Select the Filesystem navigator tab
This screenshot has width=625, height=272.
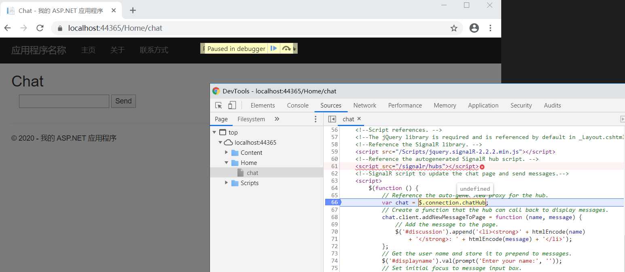click(x=251, y=119)
